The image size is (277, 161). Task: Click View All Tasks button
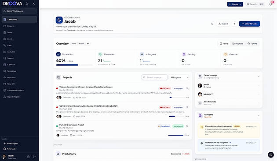(249, 24)
